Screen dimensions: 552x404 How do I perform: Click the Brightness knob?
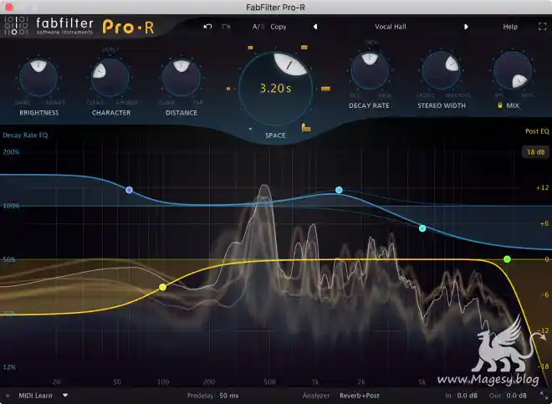[38, 78]
